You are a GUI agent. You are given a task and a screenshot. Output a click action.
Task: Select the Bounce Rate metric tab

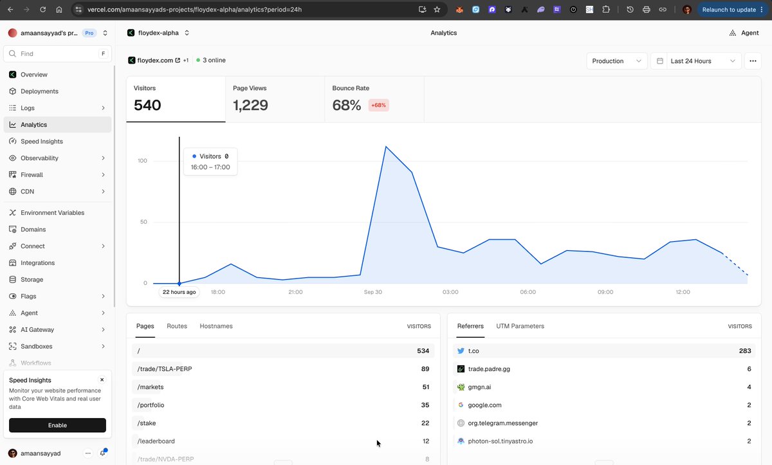click(374, 99)
